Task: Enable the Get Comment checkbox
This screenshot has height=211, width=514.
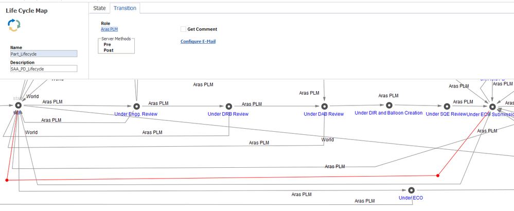Action: point(183,29)
